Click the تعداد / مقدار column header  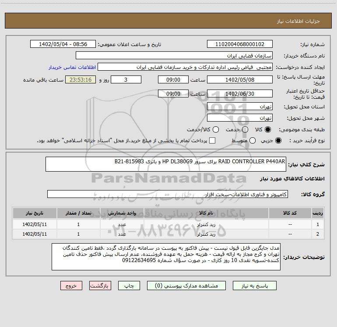coord(78,213)
